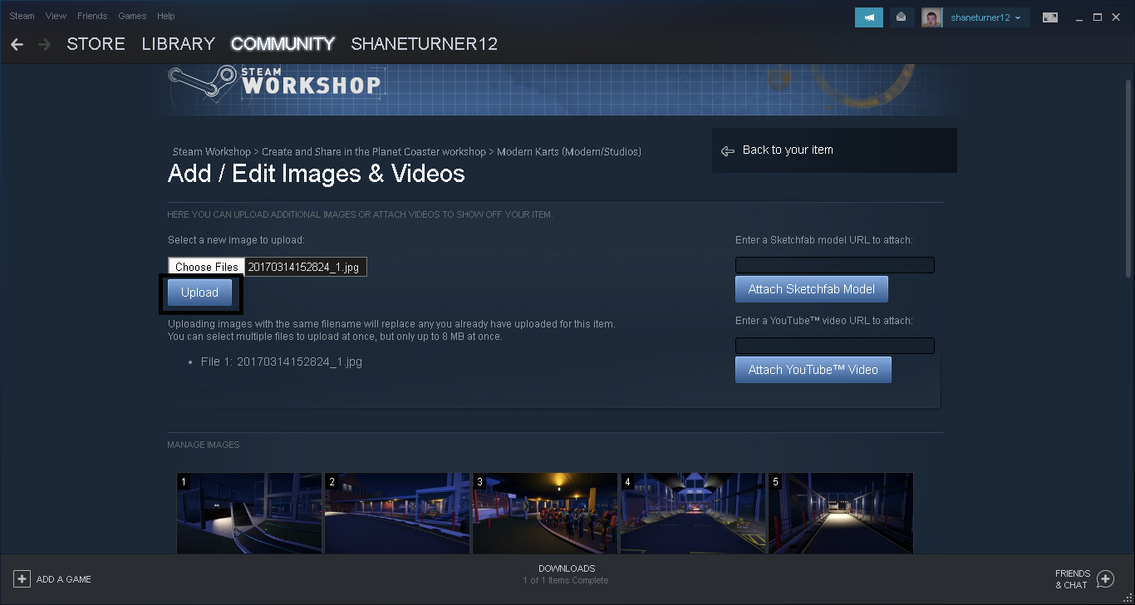The height and width of the screenshot is (605, 1135).
Task: Go to the LIBRARY tab
Action: [179, 44]
